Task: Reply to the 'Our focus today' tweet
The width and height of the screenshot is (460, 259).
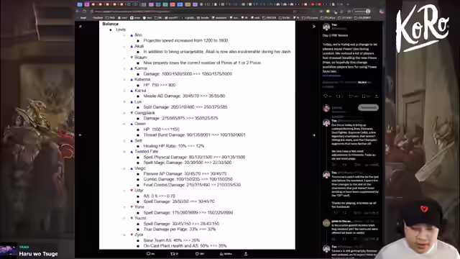Action: pyautogui.click(x=334, y=165)
